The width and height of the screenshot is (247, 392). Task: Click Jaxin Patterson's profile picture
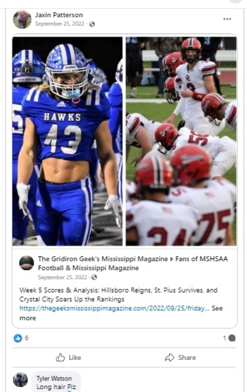coord(22,19)
